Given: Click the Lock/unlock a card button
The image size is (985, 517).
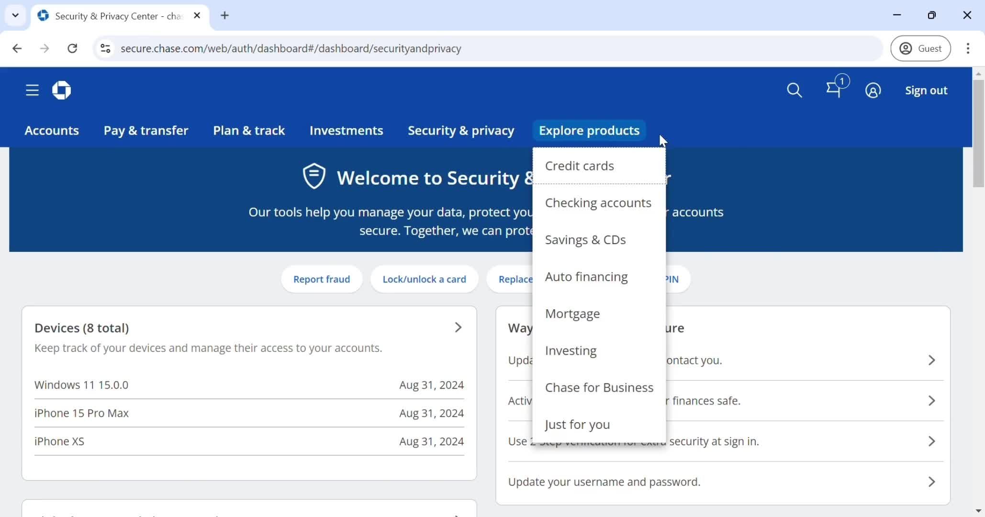Looking at the screenshot, I should click(424, 279).
